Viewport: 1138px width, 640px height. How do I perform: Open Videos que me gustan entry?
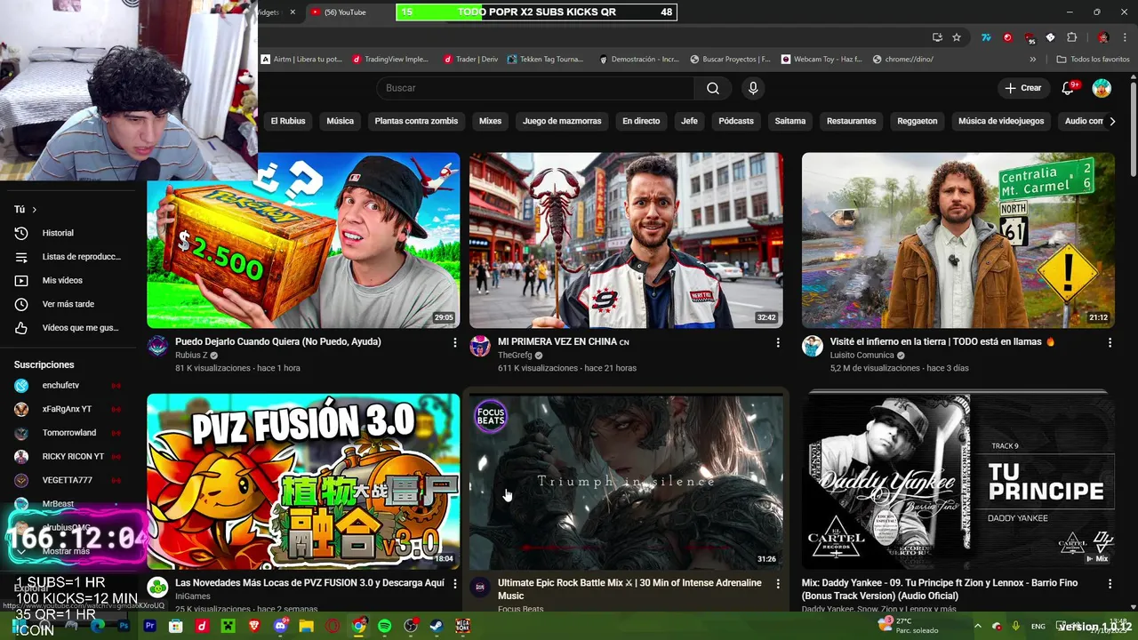[68, 328]
